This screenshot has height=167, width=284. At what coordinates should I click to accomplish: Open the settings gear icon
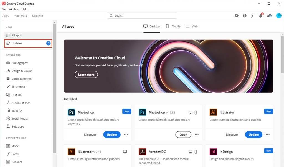pyautogui.click(x=237, y=16)
